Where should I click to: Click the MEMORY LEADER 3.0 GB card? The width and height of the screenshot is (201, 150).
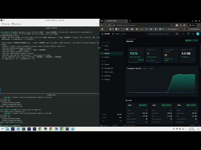(188, 55)
